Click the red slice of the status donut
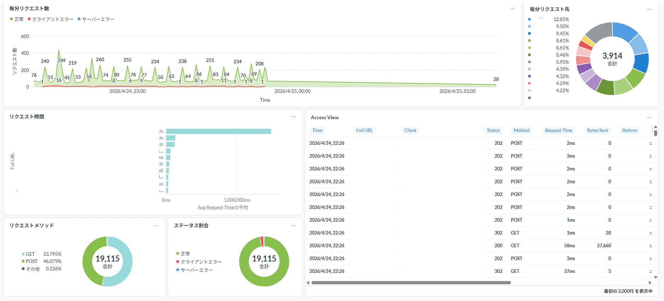This screenshot has width=664, height=301. coord(262,241)
